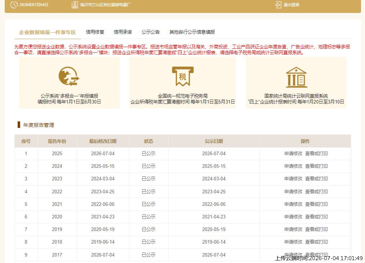Screen dimensions: 365x263
Task: Click publication date 2022-06-06
Action: [x=214, y=204]
